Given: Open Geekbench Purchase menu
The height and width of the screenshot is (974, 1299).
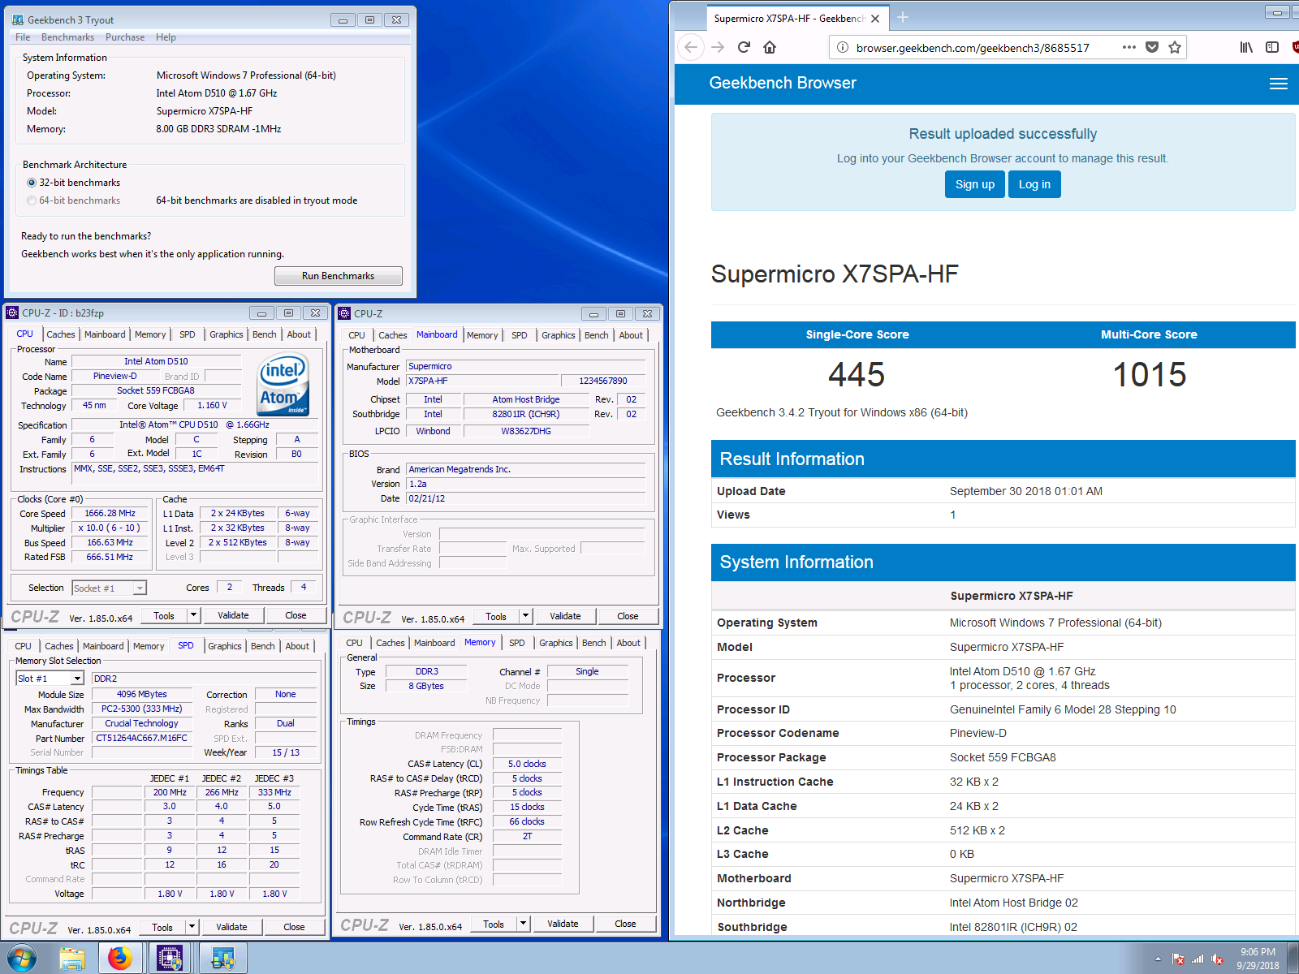Looking at the screenshot, I should tap(125, 37).
